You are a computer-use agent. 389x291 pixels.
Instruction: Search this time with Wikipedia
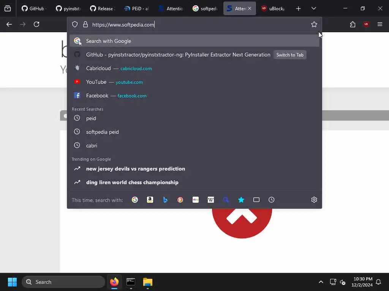(210, 200)
